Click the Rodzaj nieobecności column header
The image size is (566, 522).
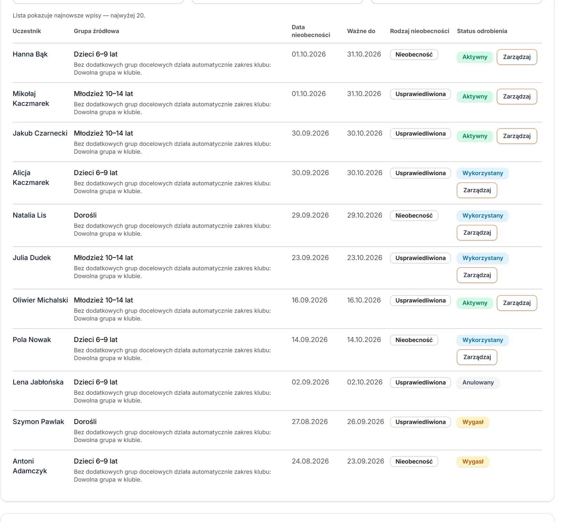click(x=420, y=31)
